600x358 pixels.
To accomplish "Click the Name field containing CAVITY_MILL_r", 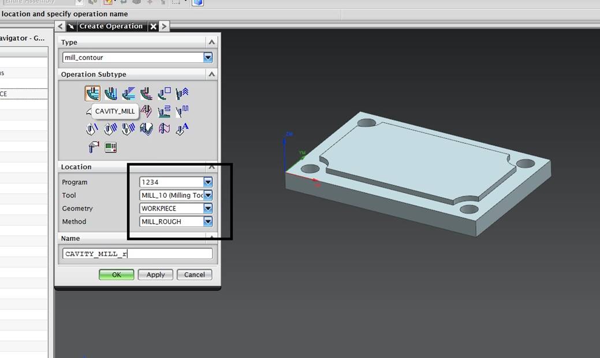I will pos(137,254).
